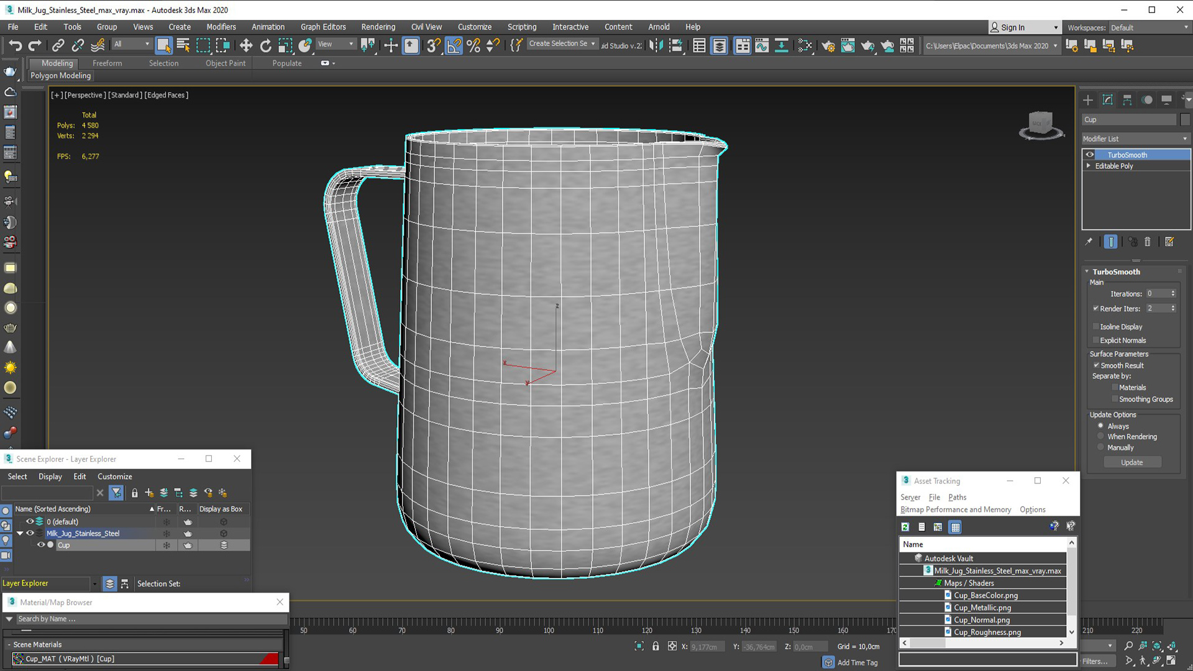
Task: Select Cup_MAT VRayMtl scene material
Action: tap(145, 659)
